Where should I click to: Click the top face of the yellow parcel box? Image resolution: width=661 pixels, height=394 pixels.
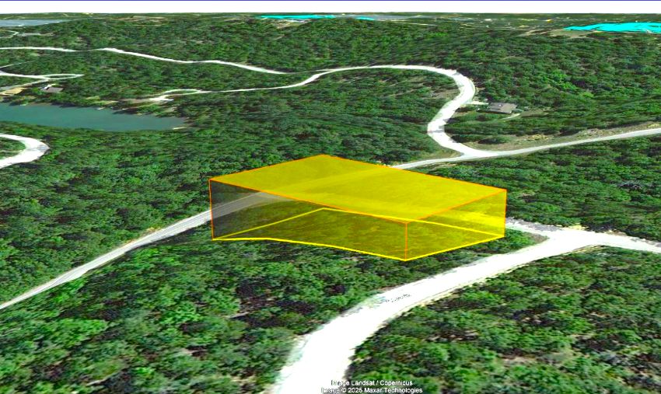tap(358, 187)
